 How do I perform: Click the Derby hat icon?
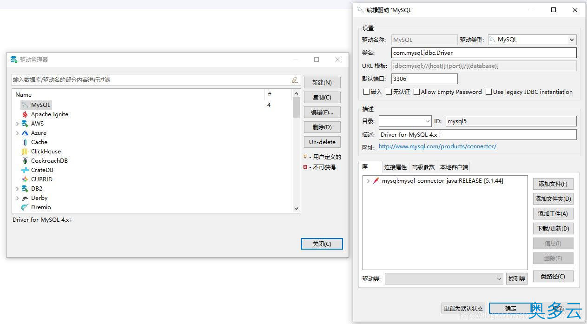[25, 198]
